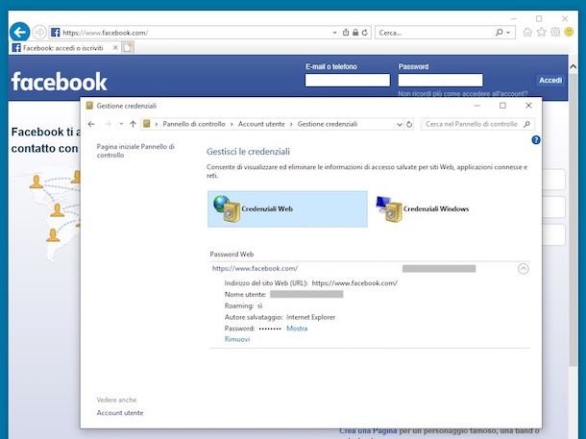The height and width of the screenshot is (439, 586).
Task: Click the magnifier in browser search box
Action: point(499,33)
